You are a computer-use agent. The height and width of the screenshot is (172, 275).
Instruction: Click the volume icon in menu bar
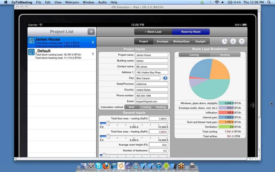[223, 2]
